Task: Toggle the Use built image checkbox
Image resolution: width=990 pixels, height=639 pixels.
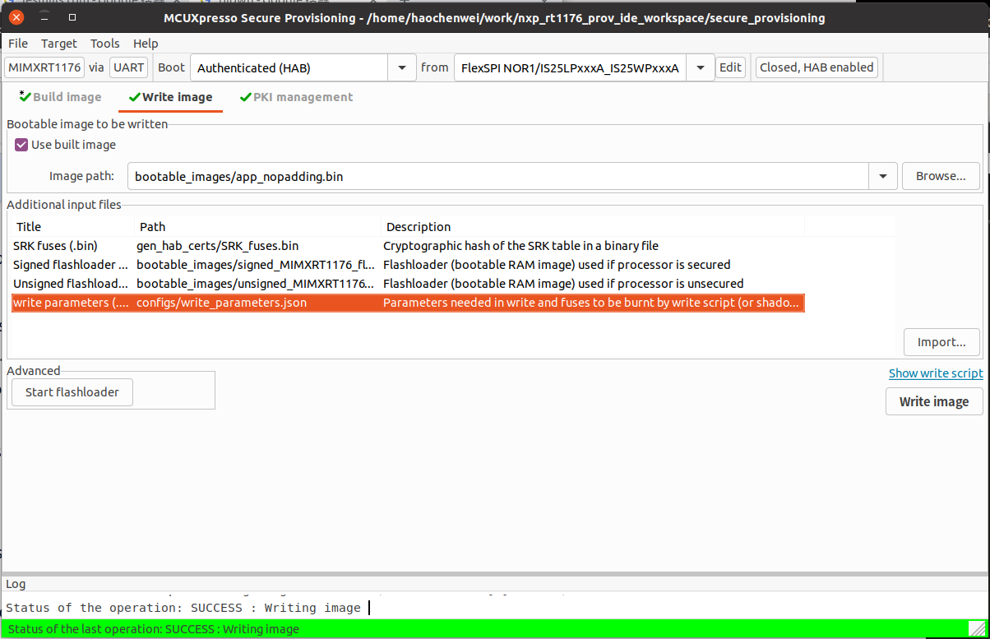Action: click(22, 145)
